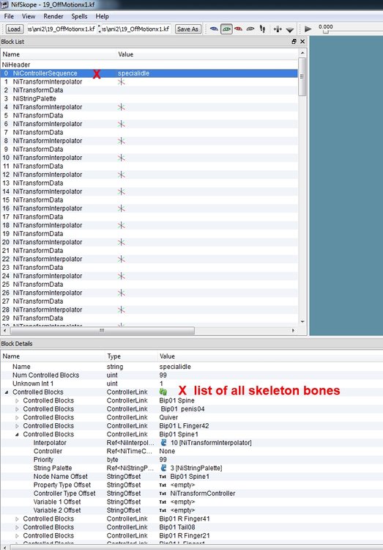This screenshot has width=383, height=550.
Task: Open the Help menu
Action: pos(102,16)
